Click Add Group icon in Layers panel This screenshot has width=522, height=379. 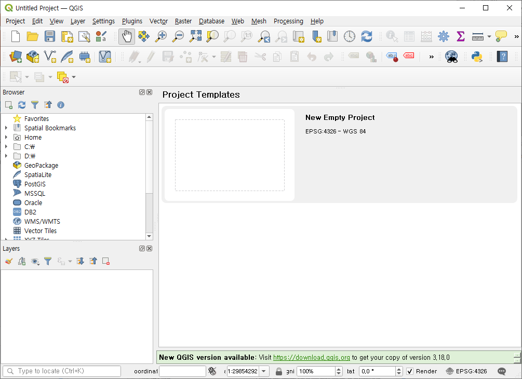click(x=22, y=261)
